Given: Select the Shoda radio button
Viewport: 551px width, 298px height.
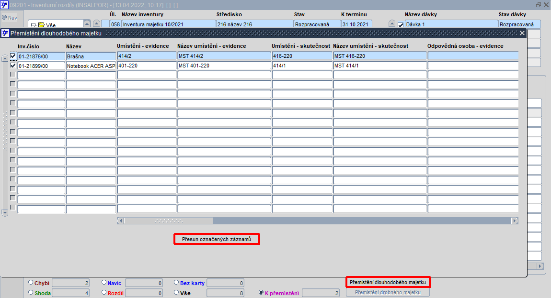Looking at the screenshot, I should 31,292.
